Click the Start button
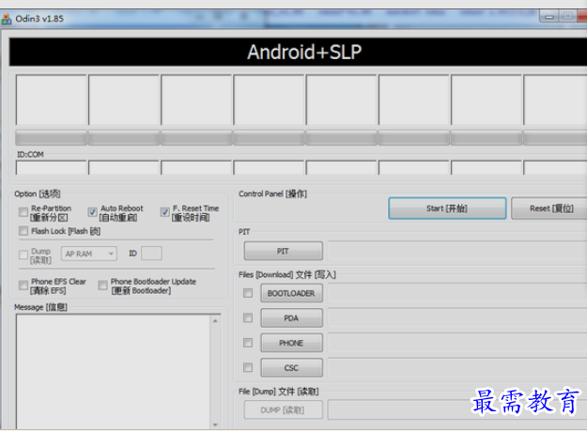Screen dimensions: 587x431 click(447, 208)
